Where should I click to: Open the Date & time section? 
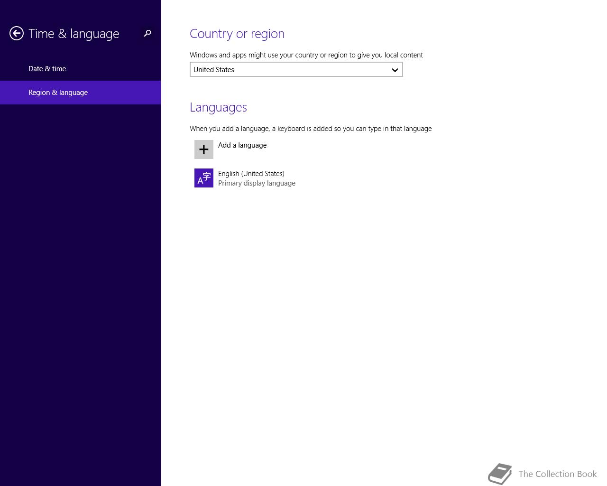80,69
